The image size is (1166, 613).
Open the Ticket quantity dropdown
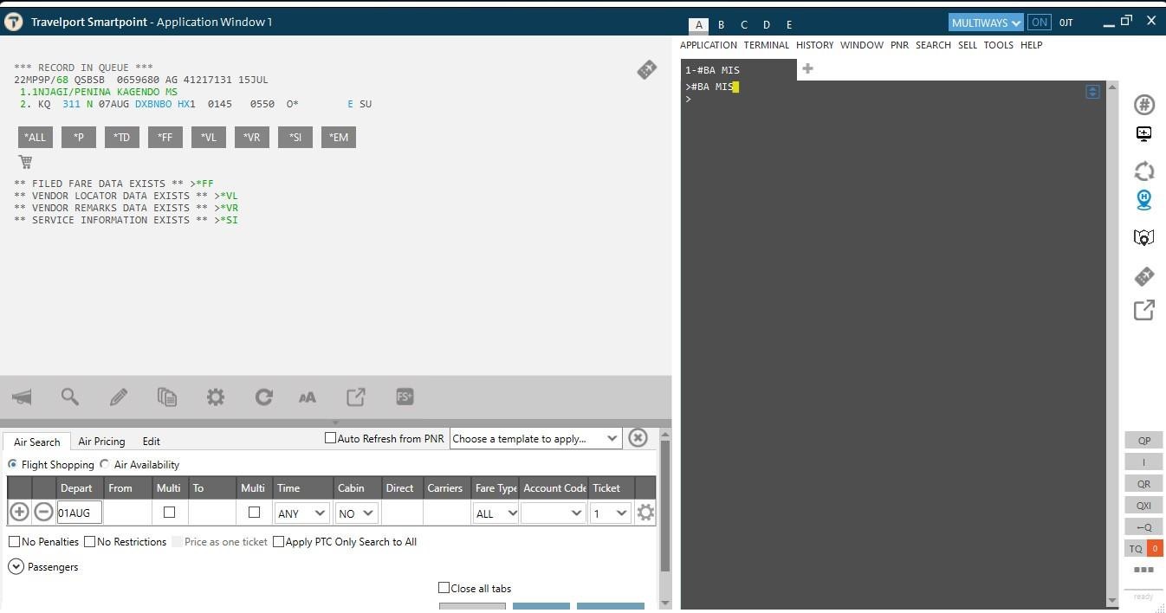[610, 513]
